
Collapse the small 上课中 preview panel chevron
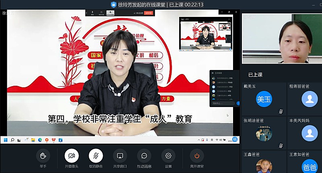point(229,19)
